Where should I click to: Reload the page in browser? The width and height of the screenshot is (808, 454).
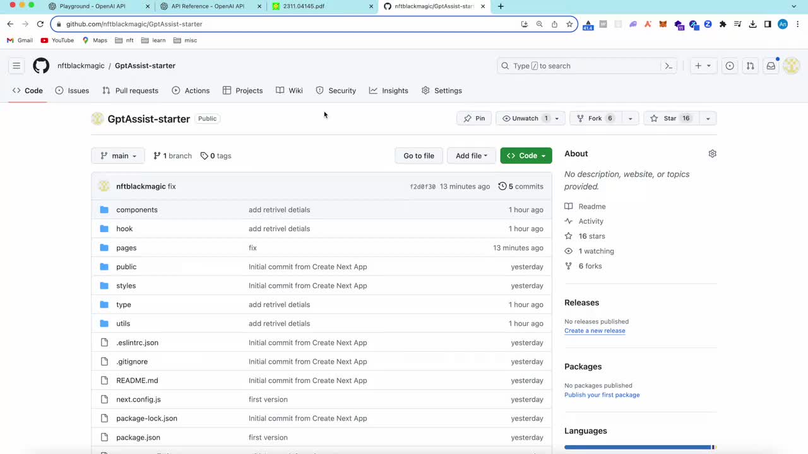(40, 24)
